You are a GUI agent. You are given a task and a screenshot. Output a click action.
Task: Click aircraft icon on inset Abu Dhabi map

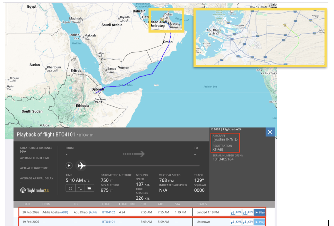(x=285, y=25)
